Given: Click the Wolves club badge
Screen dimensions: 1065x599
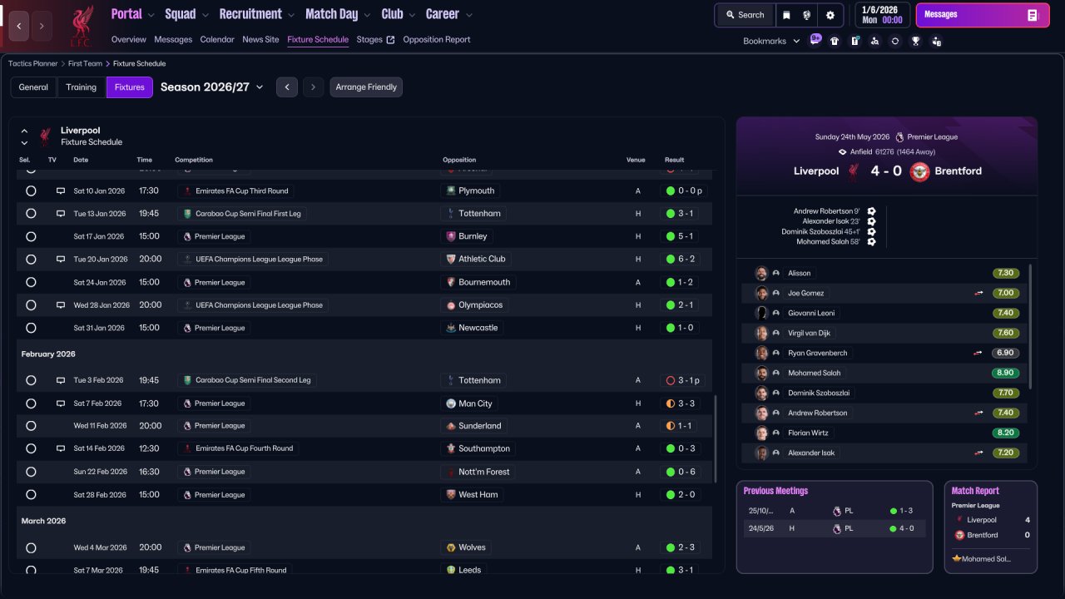Looking at the screenshot, I should click(451, 547).
